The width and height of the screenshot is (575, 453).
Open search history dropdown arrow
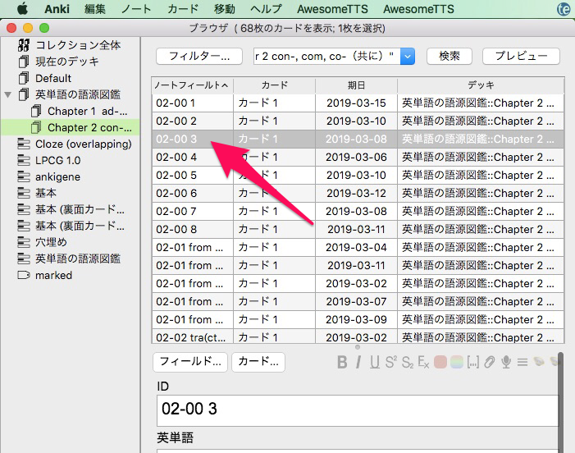pos(408,57)
